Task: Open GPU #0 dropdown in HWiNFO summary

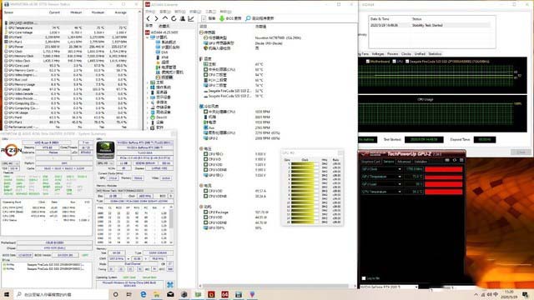Action: pyautogui.click(x=105, y=163)
